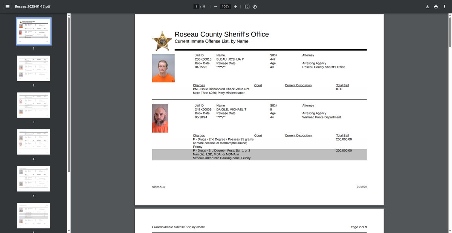This screenshot has height=233, width=452.
Task: Select the name DAIGLE, MICHAEL T
Action: (231, 109)
